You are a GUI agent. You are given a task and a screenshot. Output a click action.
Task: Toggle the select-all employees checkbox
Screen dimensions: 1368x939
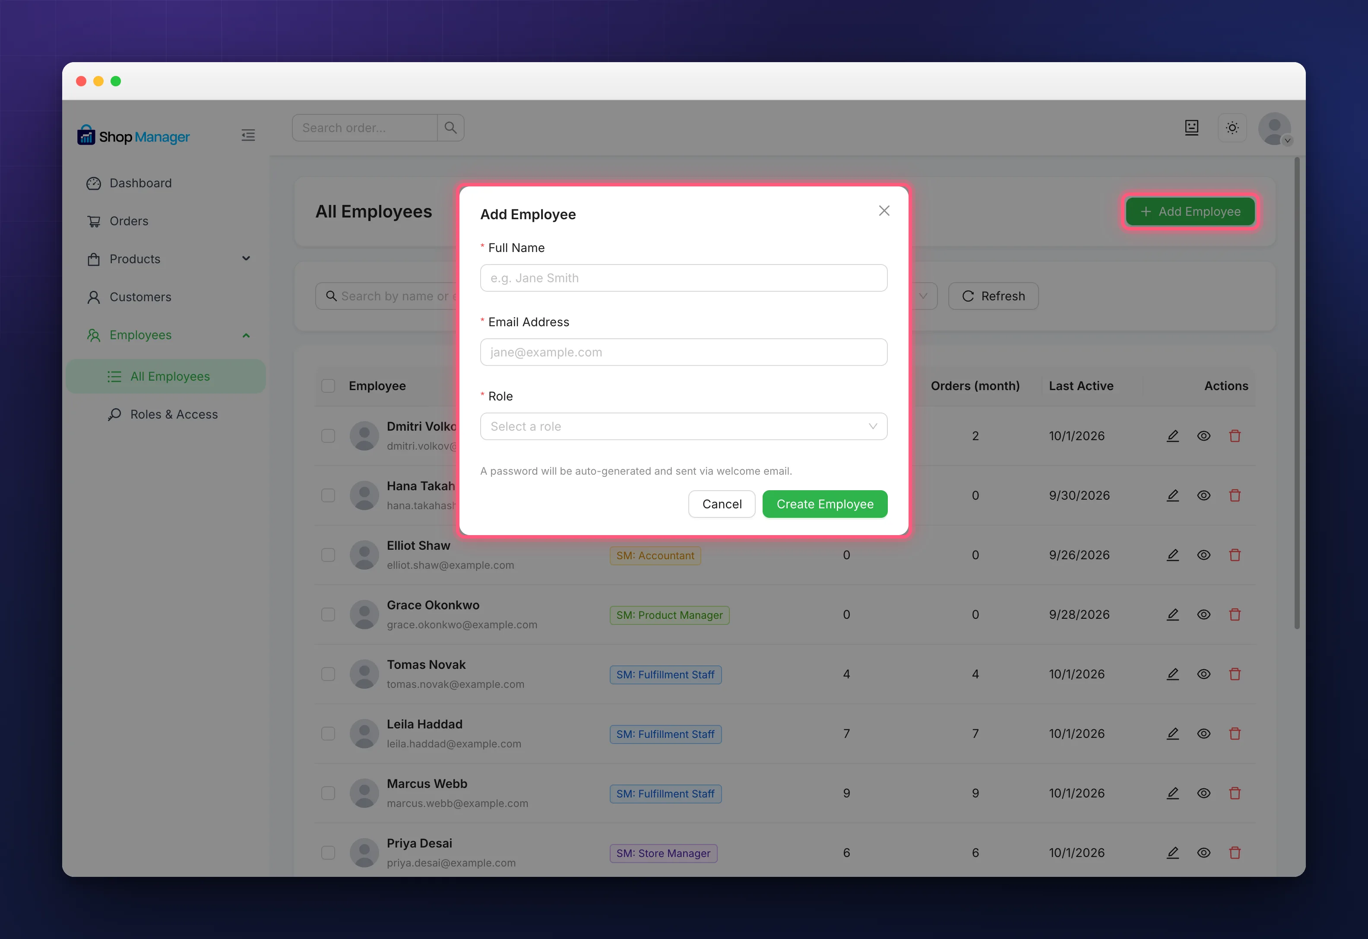328,385
